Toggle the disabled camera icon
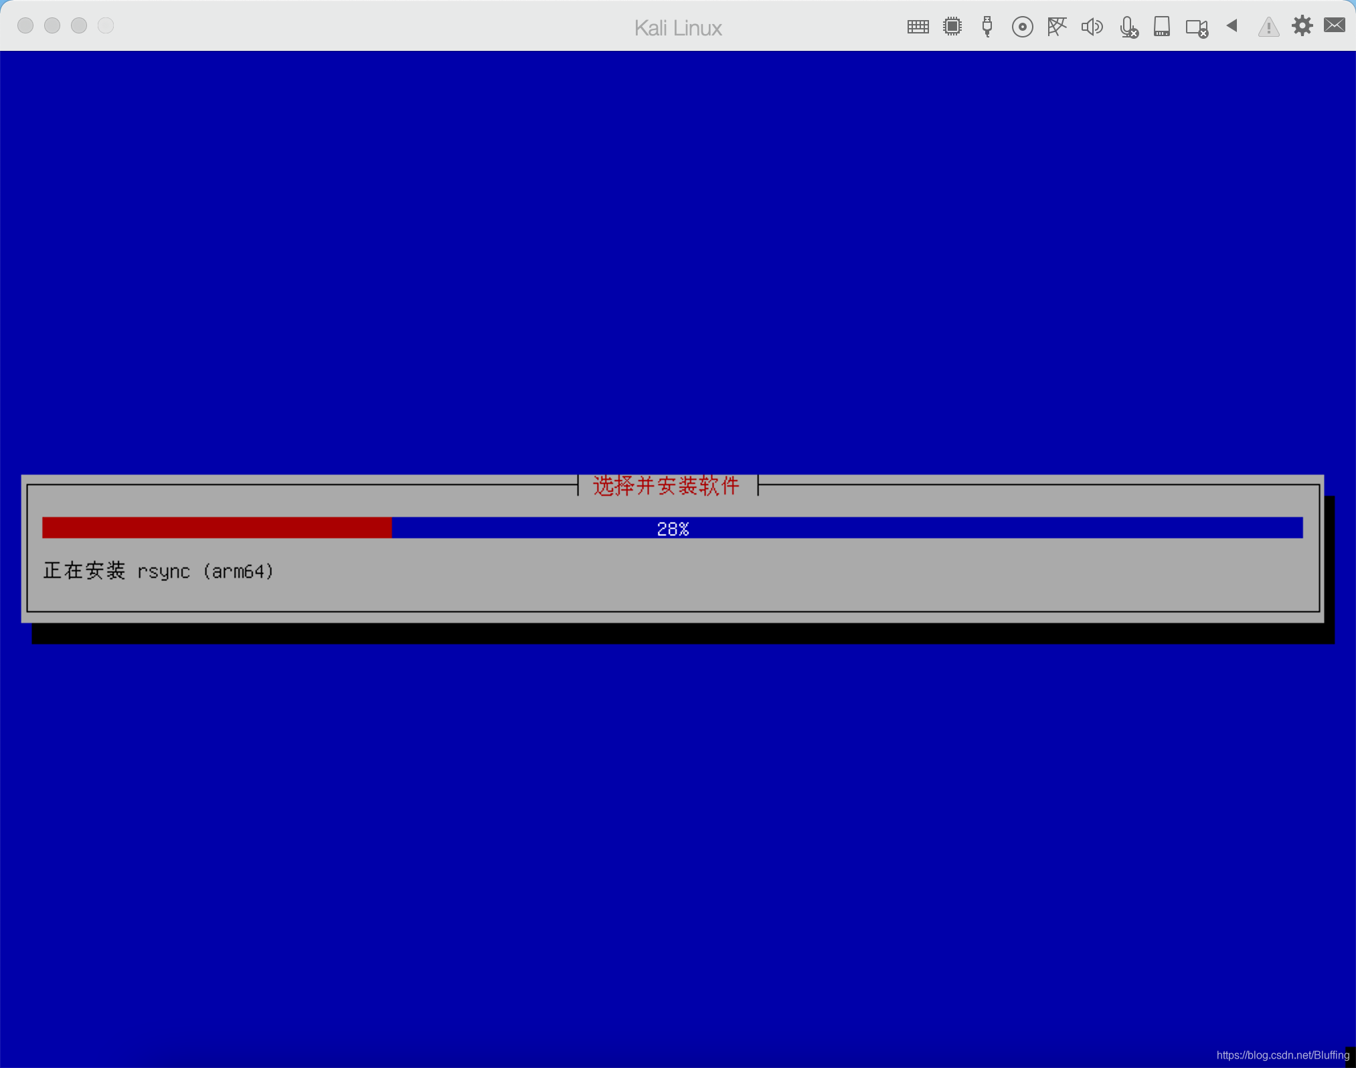 tap(1196, 28)
